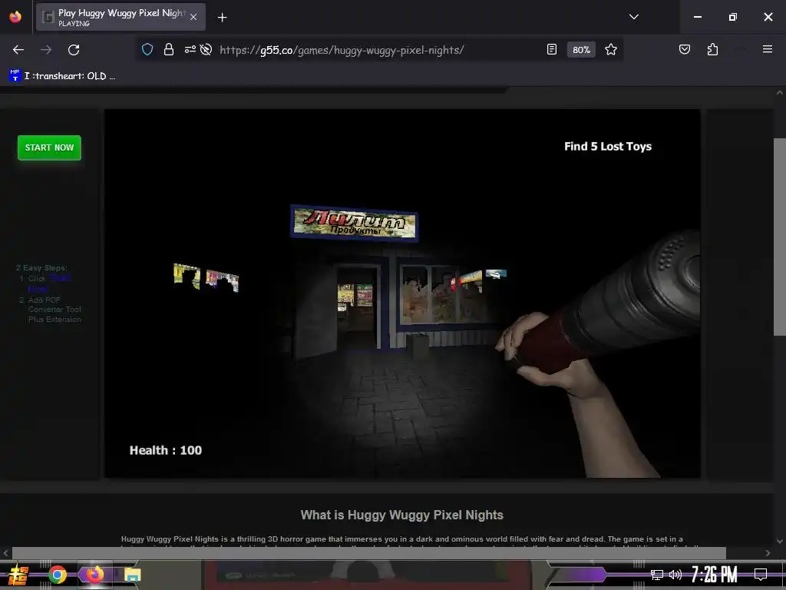
Task: Open site permissions settings icon
Action: pos(190,49)
